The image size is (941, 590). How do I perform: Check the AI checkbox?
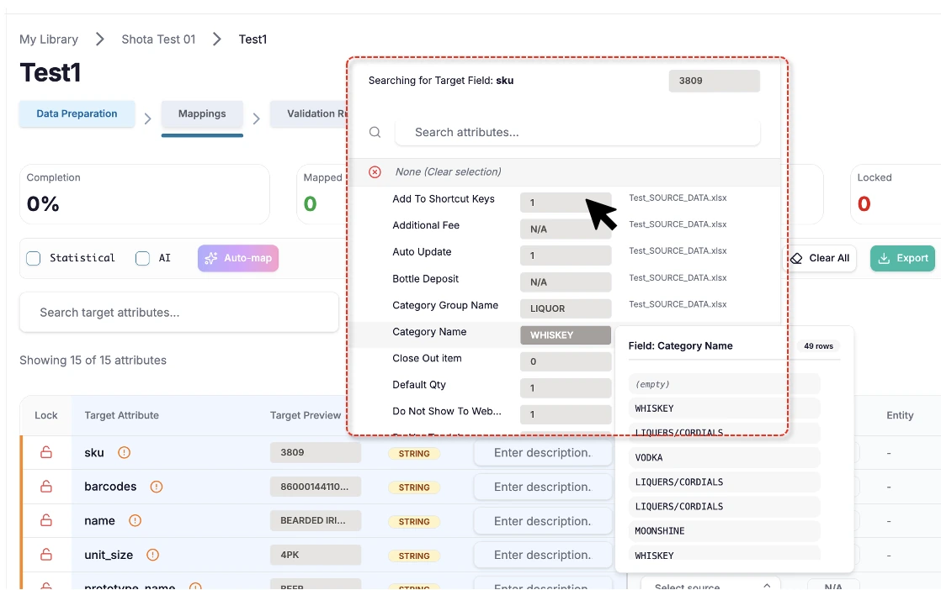click(143, 259)
